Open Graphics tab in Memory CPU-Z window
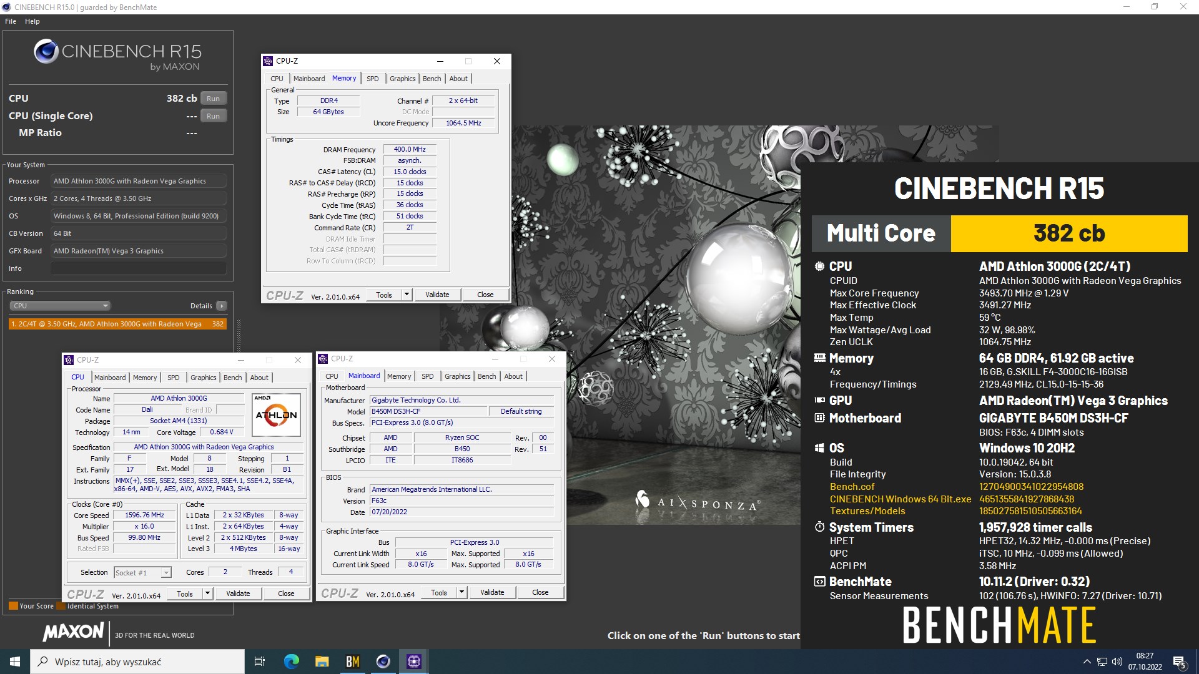 click(x=403, y=79)
